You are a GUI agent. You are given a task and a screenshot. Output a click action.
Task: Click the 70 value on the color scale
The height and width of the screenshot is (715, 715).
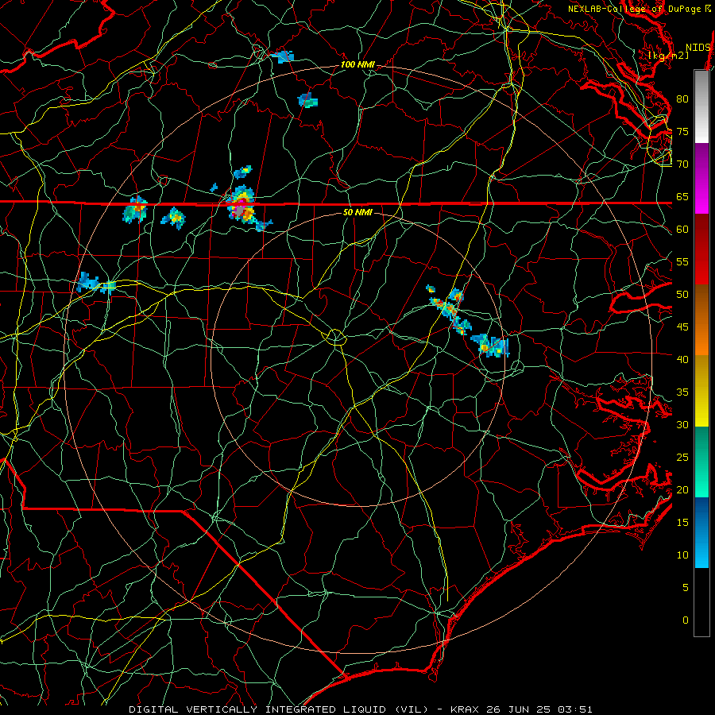[x=682, y=164]
